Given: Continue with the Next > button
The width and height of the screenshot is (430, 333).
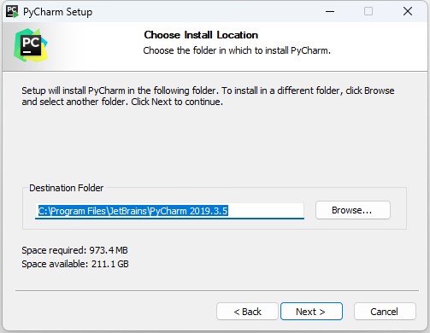Looking at the screenshot, I should pyautogui.click(x=311, y=312).
